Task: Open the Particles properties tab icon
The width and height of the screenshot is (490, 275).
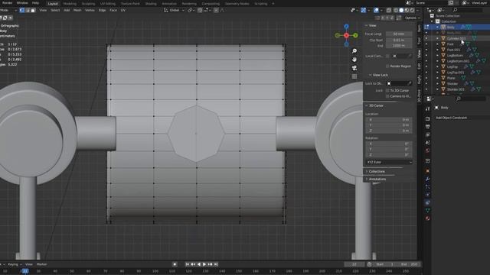Action: click(x=427, y=186)
